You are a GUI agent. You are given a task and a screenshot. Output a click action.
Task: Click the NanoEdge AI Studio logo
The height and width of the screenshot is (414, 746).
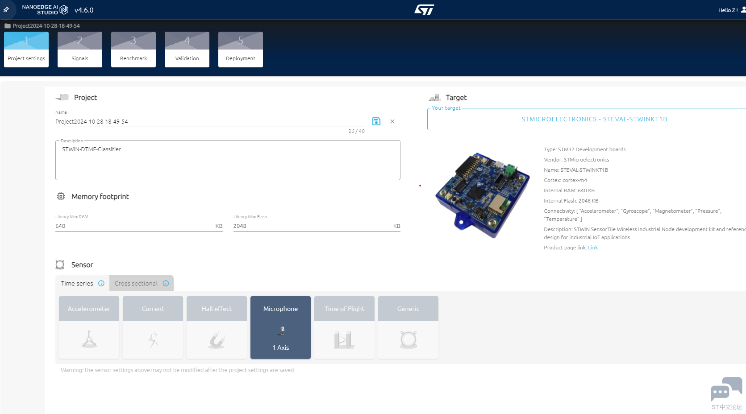coord(45,10)
